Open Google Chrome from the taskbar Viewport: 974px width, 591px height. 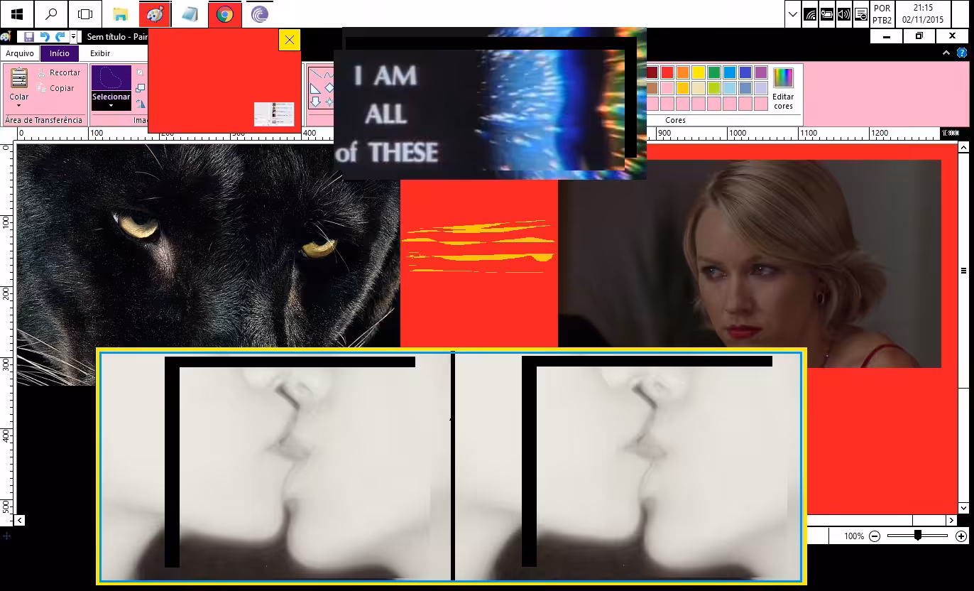tap(225, 14)
